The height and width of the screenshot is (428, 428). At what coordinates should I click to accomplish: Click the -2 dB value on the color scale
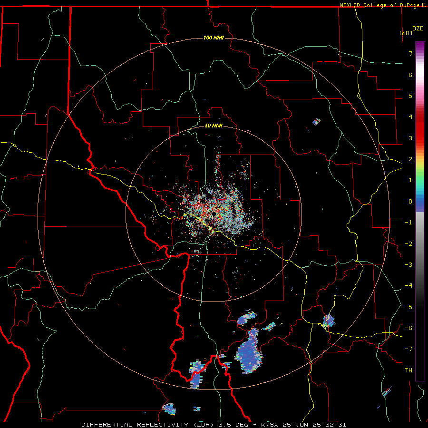click(x=409, y=244)
